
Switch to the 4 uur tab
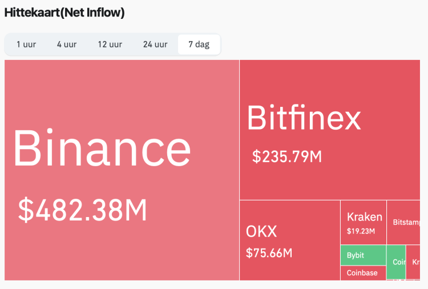tap(67, 45)
